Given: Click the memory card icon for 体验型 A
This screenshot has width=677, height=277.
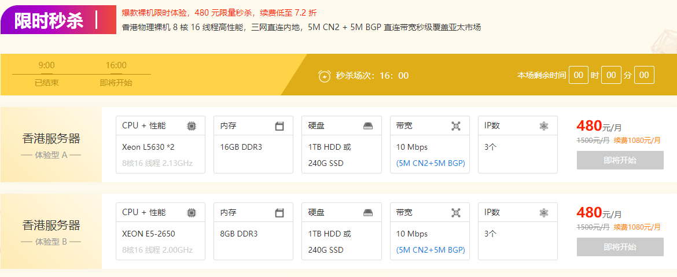Looking at the screenshot, I should tap(280, 126).
